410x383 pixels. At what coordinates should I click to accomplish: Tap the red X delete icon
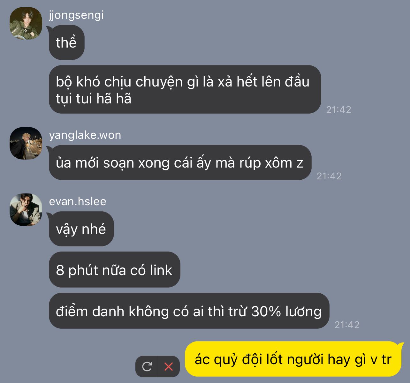(169, 366)
